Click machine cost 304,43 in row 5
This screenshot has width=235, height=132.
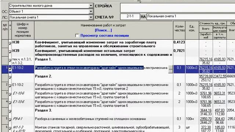pos(220,119)
